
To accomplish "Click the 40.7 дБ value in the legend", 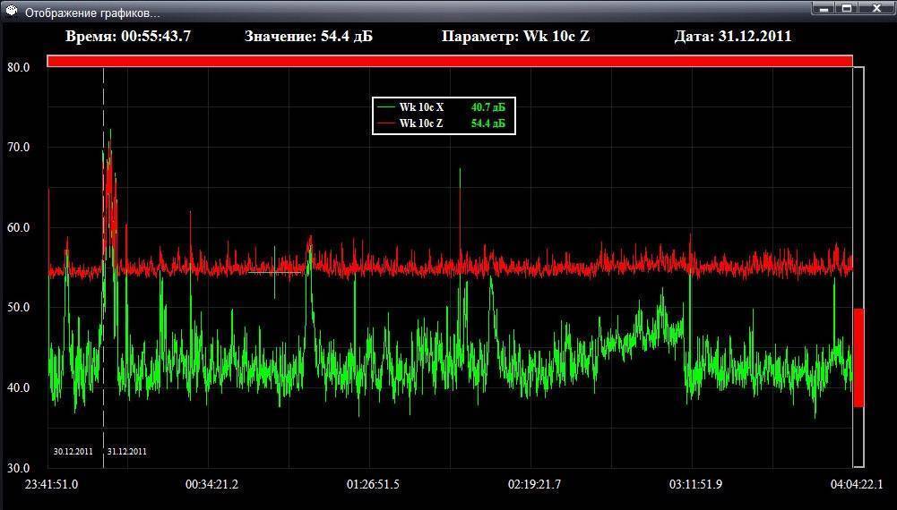I will [x=488, y=107].
